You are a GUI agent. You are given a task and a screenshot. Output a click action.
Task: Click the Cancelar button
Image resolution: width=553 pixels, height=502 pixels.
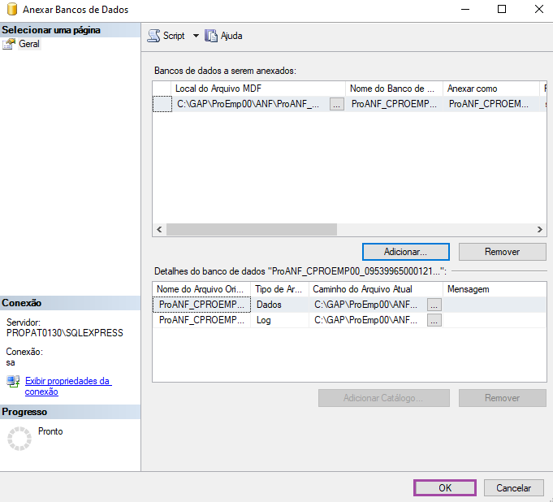(513, 488)
